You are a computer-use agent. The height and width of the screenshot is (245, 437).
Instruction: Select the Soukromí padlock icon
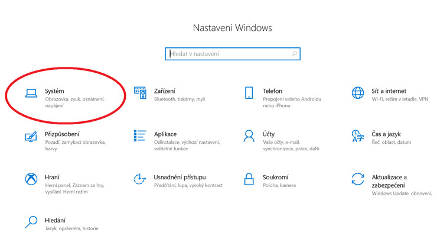pos(249,179)
